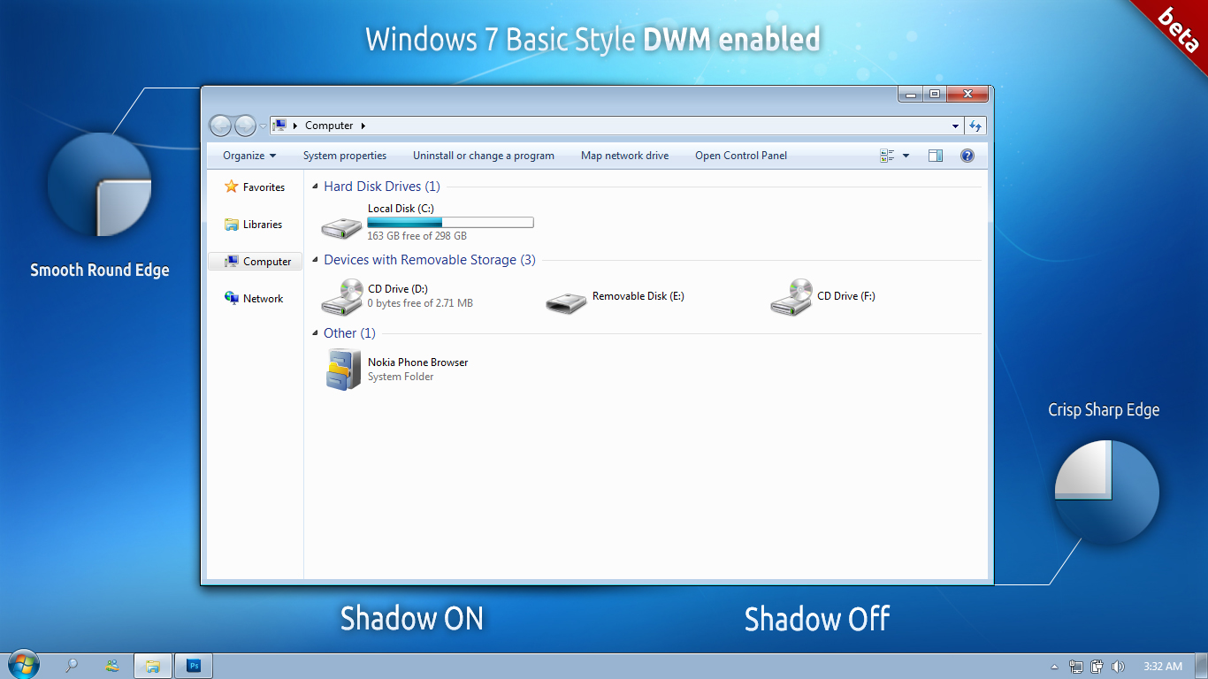The image size is (1208, 679).
Task: Click the CD Drive (F:) icon
Action: click(x=791, y=297)
